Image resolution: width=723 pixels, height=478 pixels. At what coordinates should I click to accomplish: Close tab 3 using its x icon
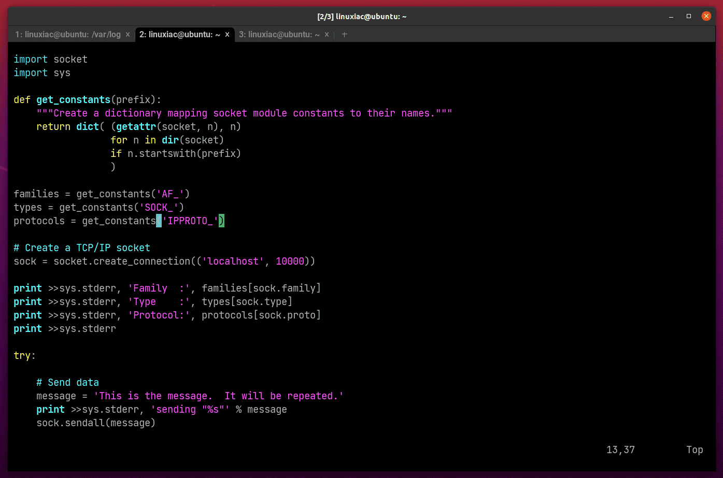326,34
